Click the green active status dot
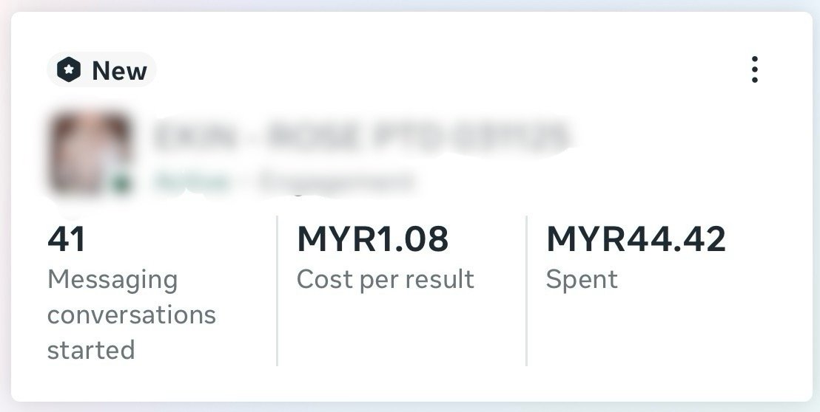 (122, 183)
